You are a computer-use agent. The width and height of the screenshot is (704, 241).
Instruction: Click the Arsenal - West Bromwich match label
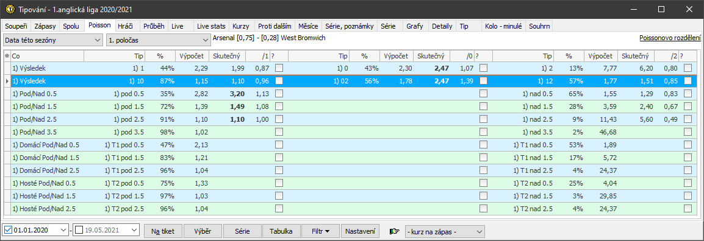pyautogui.click(x=270, y=38)
